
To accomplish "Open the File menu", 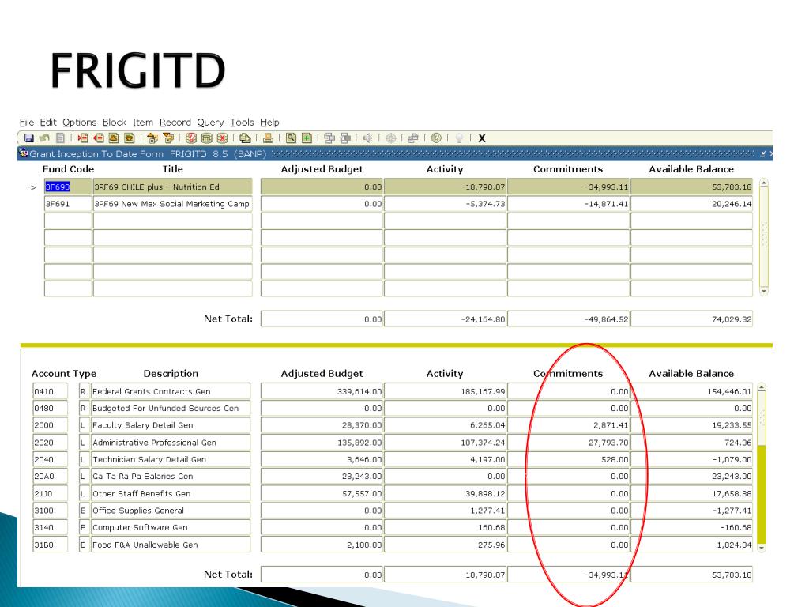I will point(27,123).
